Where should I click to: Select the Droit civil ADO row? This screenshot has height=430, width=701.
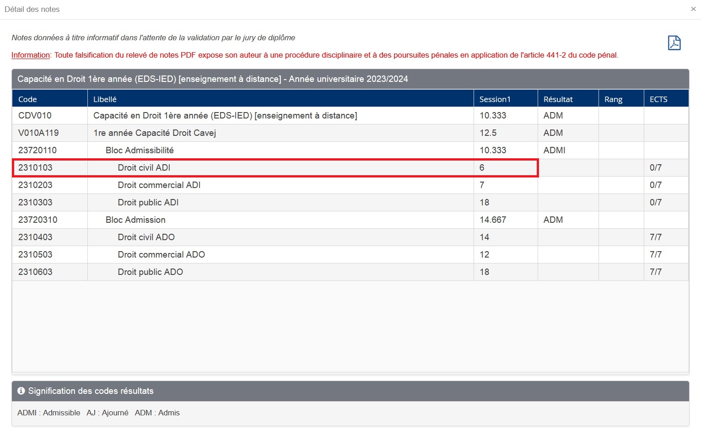[146, 237]
